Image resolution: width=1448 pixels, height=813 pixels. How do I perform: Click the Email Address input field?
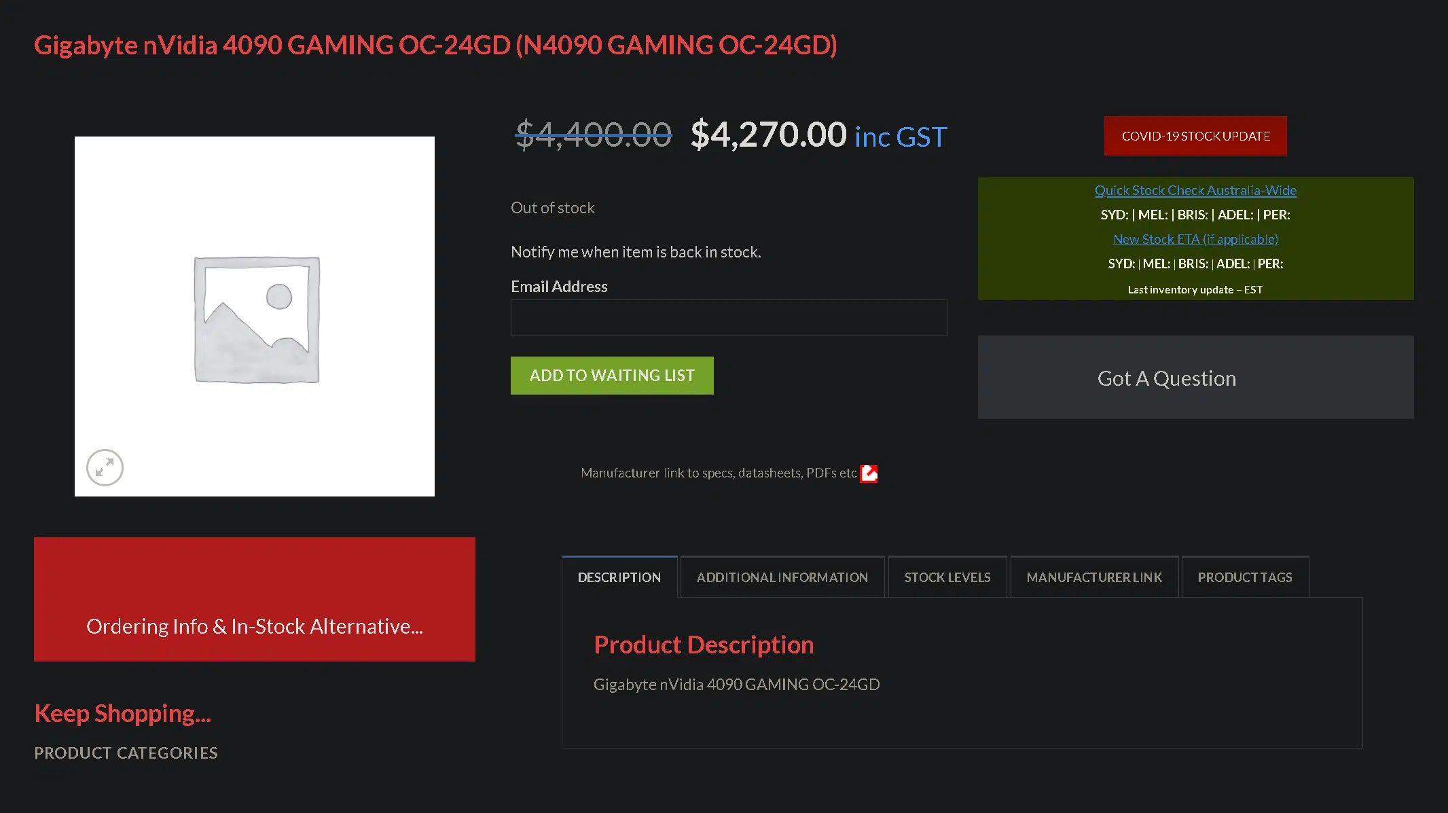[729, 317]
